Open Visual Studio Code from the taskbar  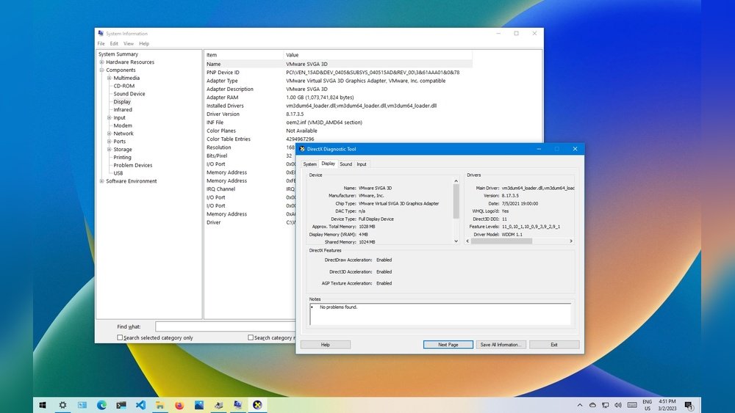pos(140,404)
